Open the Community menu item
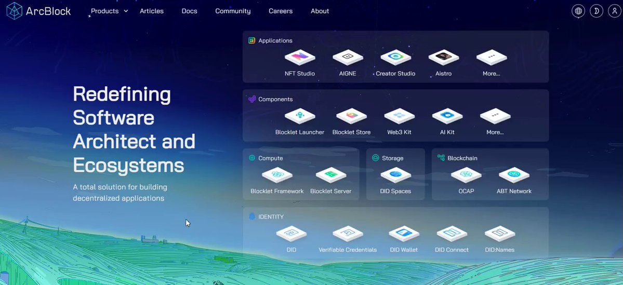This screenshot has width=623, height=285. pos(233,11)
